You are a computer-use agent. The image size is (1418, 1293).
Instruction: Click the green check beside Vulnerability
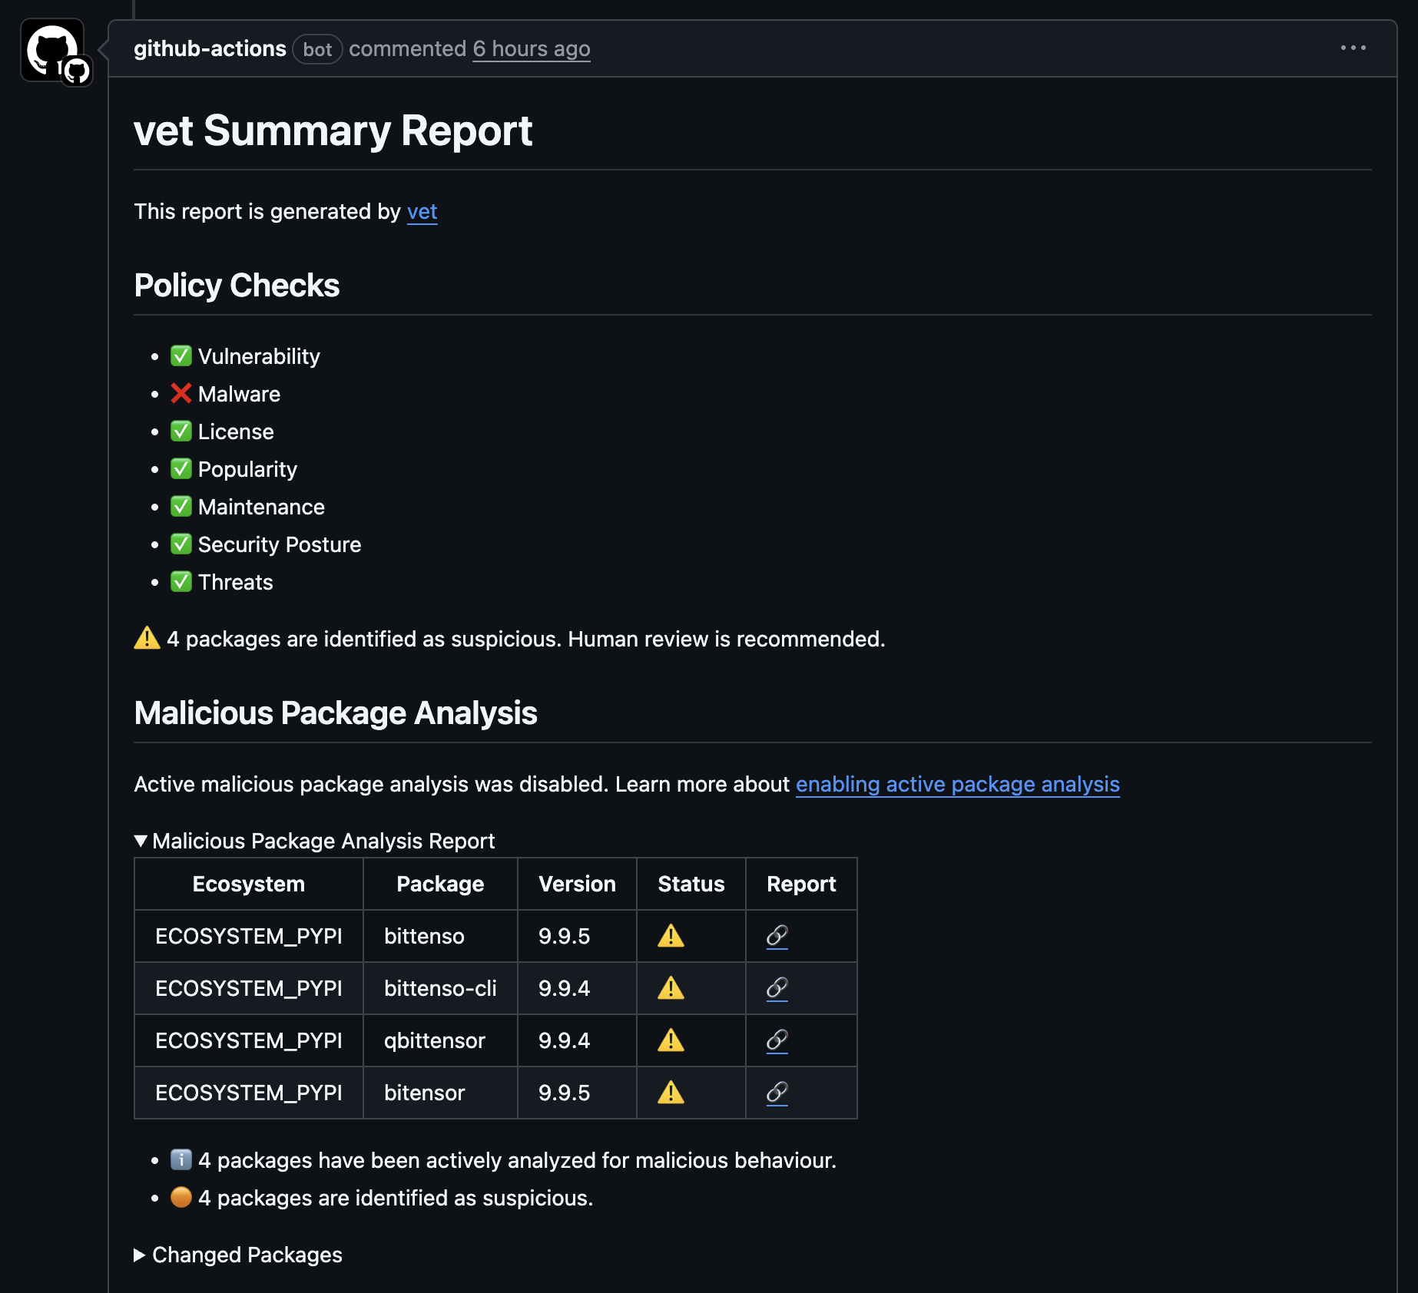[181, 356]
